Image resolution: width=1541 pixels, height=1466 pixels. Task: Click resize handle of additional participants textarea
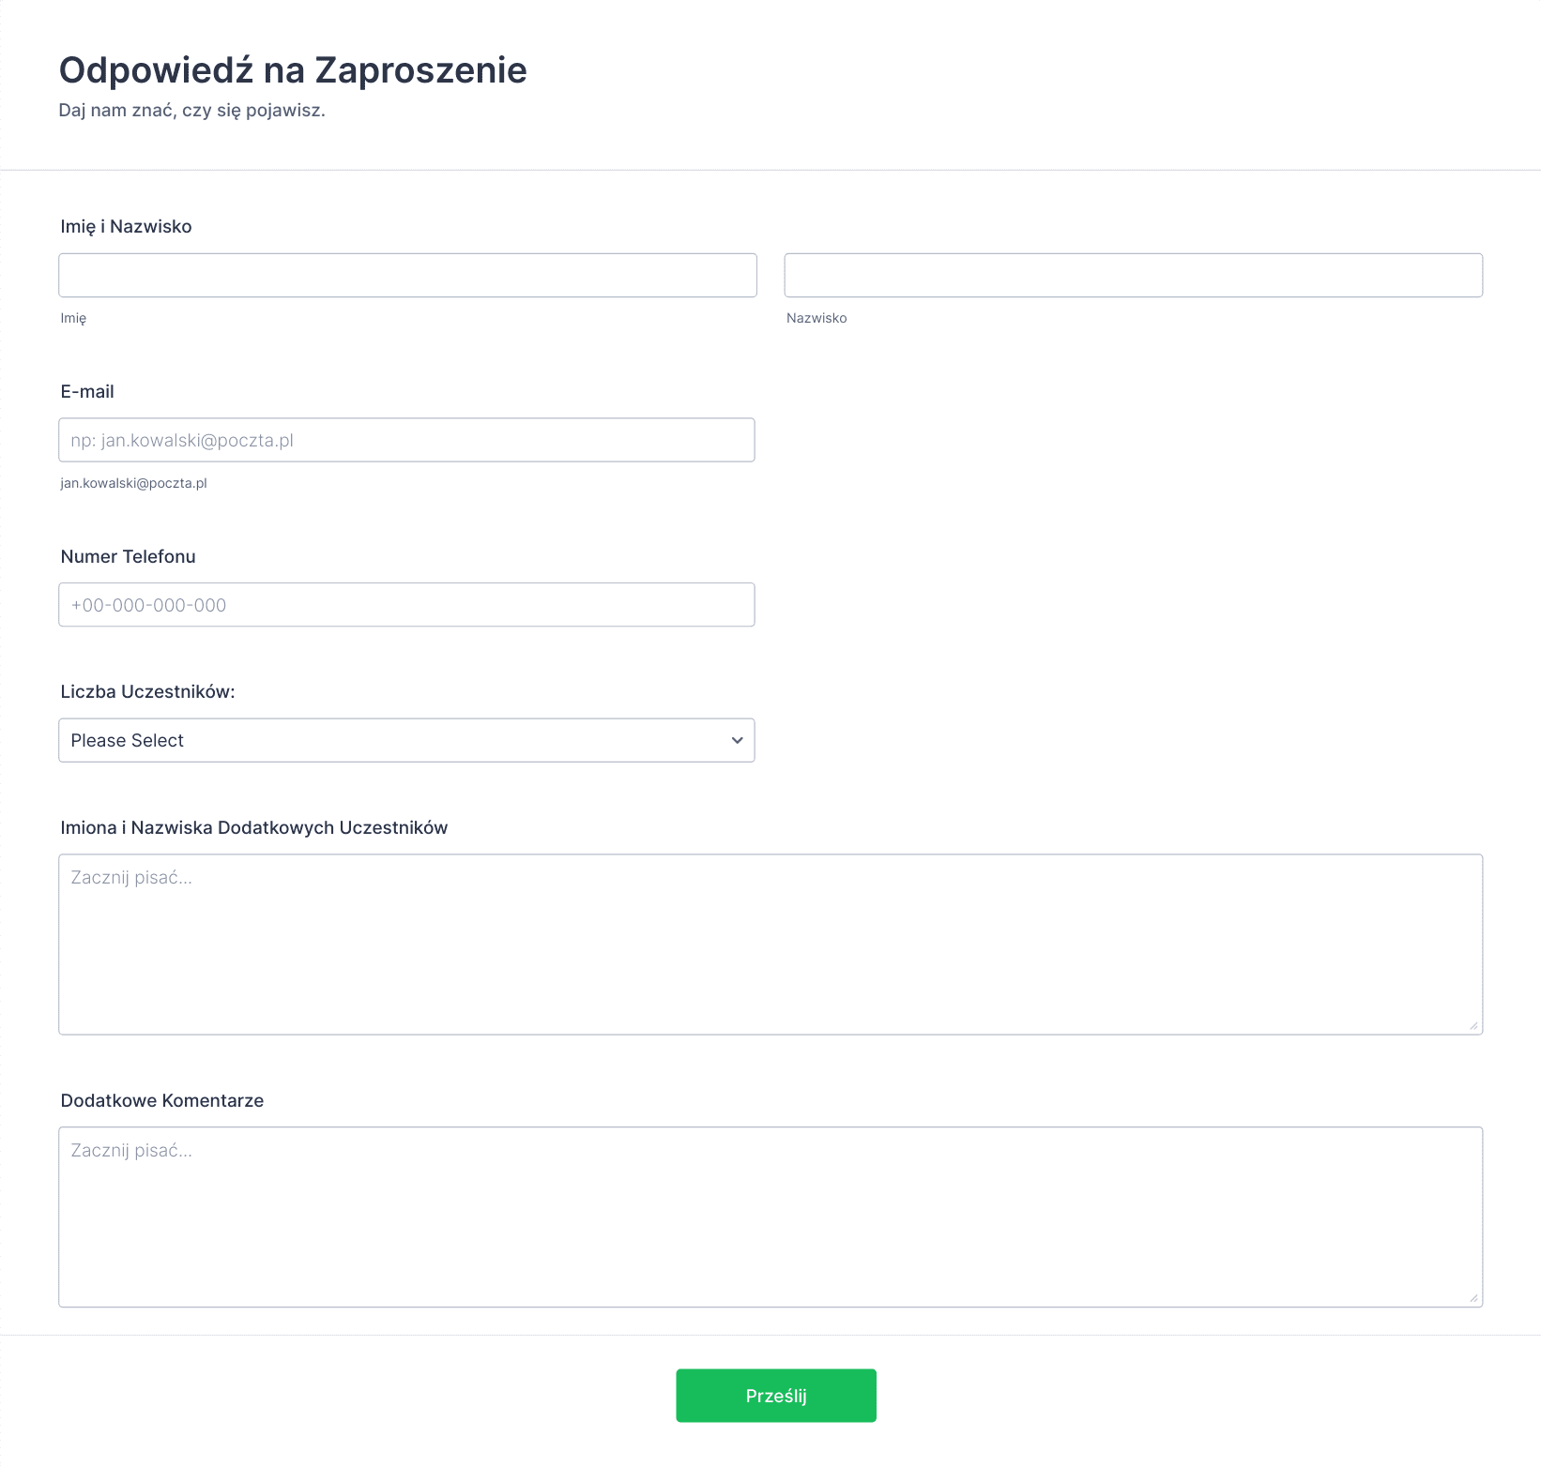1473,1025
